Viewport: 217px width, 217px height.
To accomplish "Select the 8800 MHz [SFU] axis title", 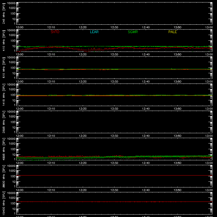I will click(4, 176).
